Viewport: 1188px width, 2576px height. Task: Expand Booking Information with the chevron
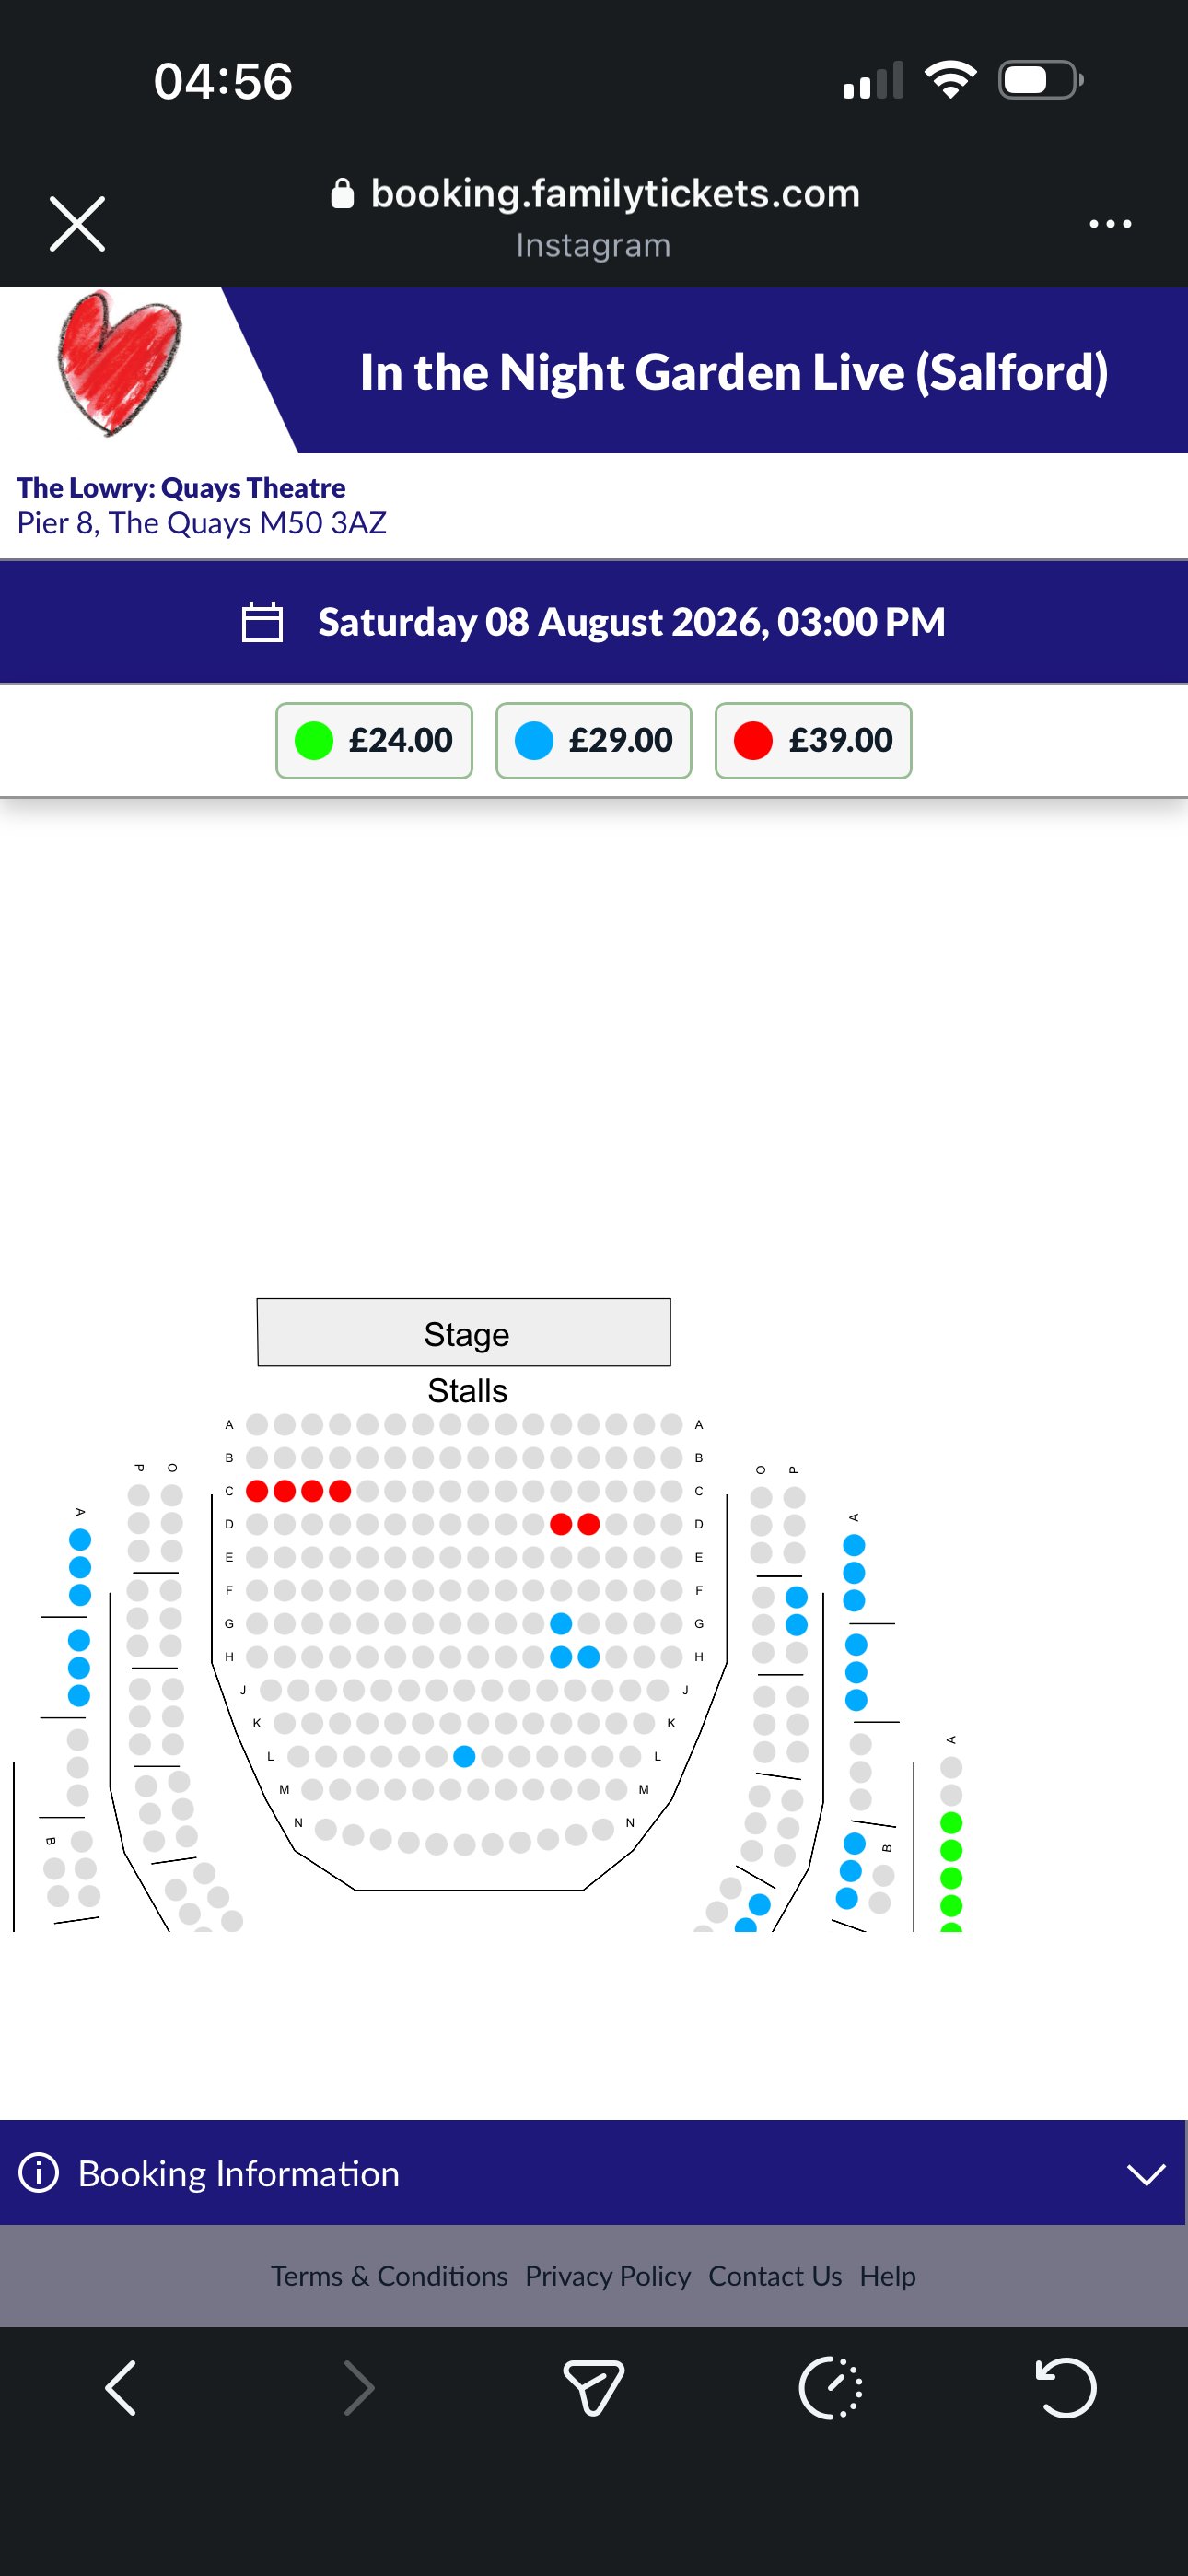coord(1146,2174)
